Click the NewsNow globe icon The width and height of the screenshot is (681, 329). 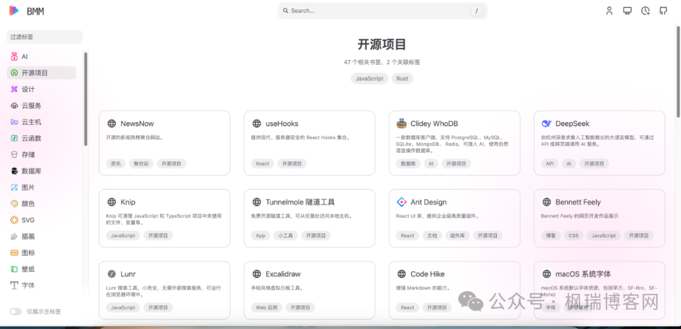(x=112, y=124)
